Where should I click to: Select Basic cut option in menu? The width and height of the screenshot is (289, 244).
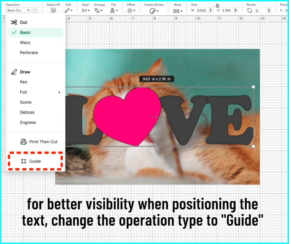(35, 32)
